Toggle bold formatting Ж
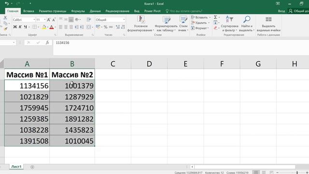The image size is (309, 174). [15, 27]
